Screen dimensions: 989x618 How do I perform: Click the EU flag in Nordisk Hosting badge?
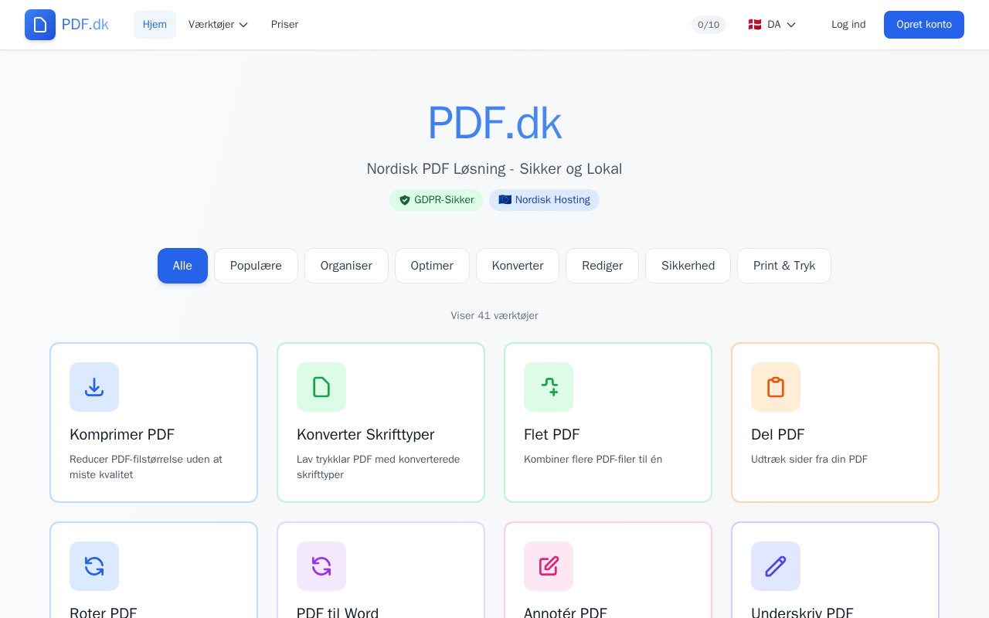click(x=505, y=200)
